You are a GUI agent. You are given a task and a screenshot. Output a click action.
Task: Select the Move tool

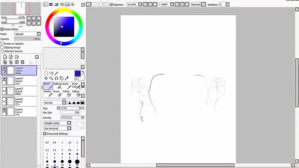(46, 78)
